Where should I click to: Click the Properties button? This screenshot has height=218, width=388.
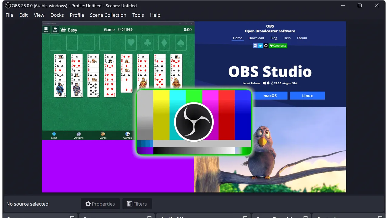coord(100,204)
